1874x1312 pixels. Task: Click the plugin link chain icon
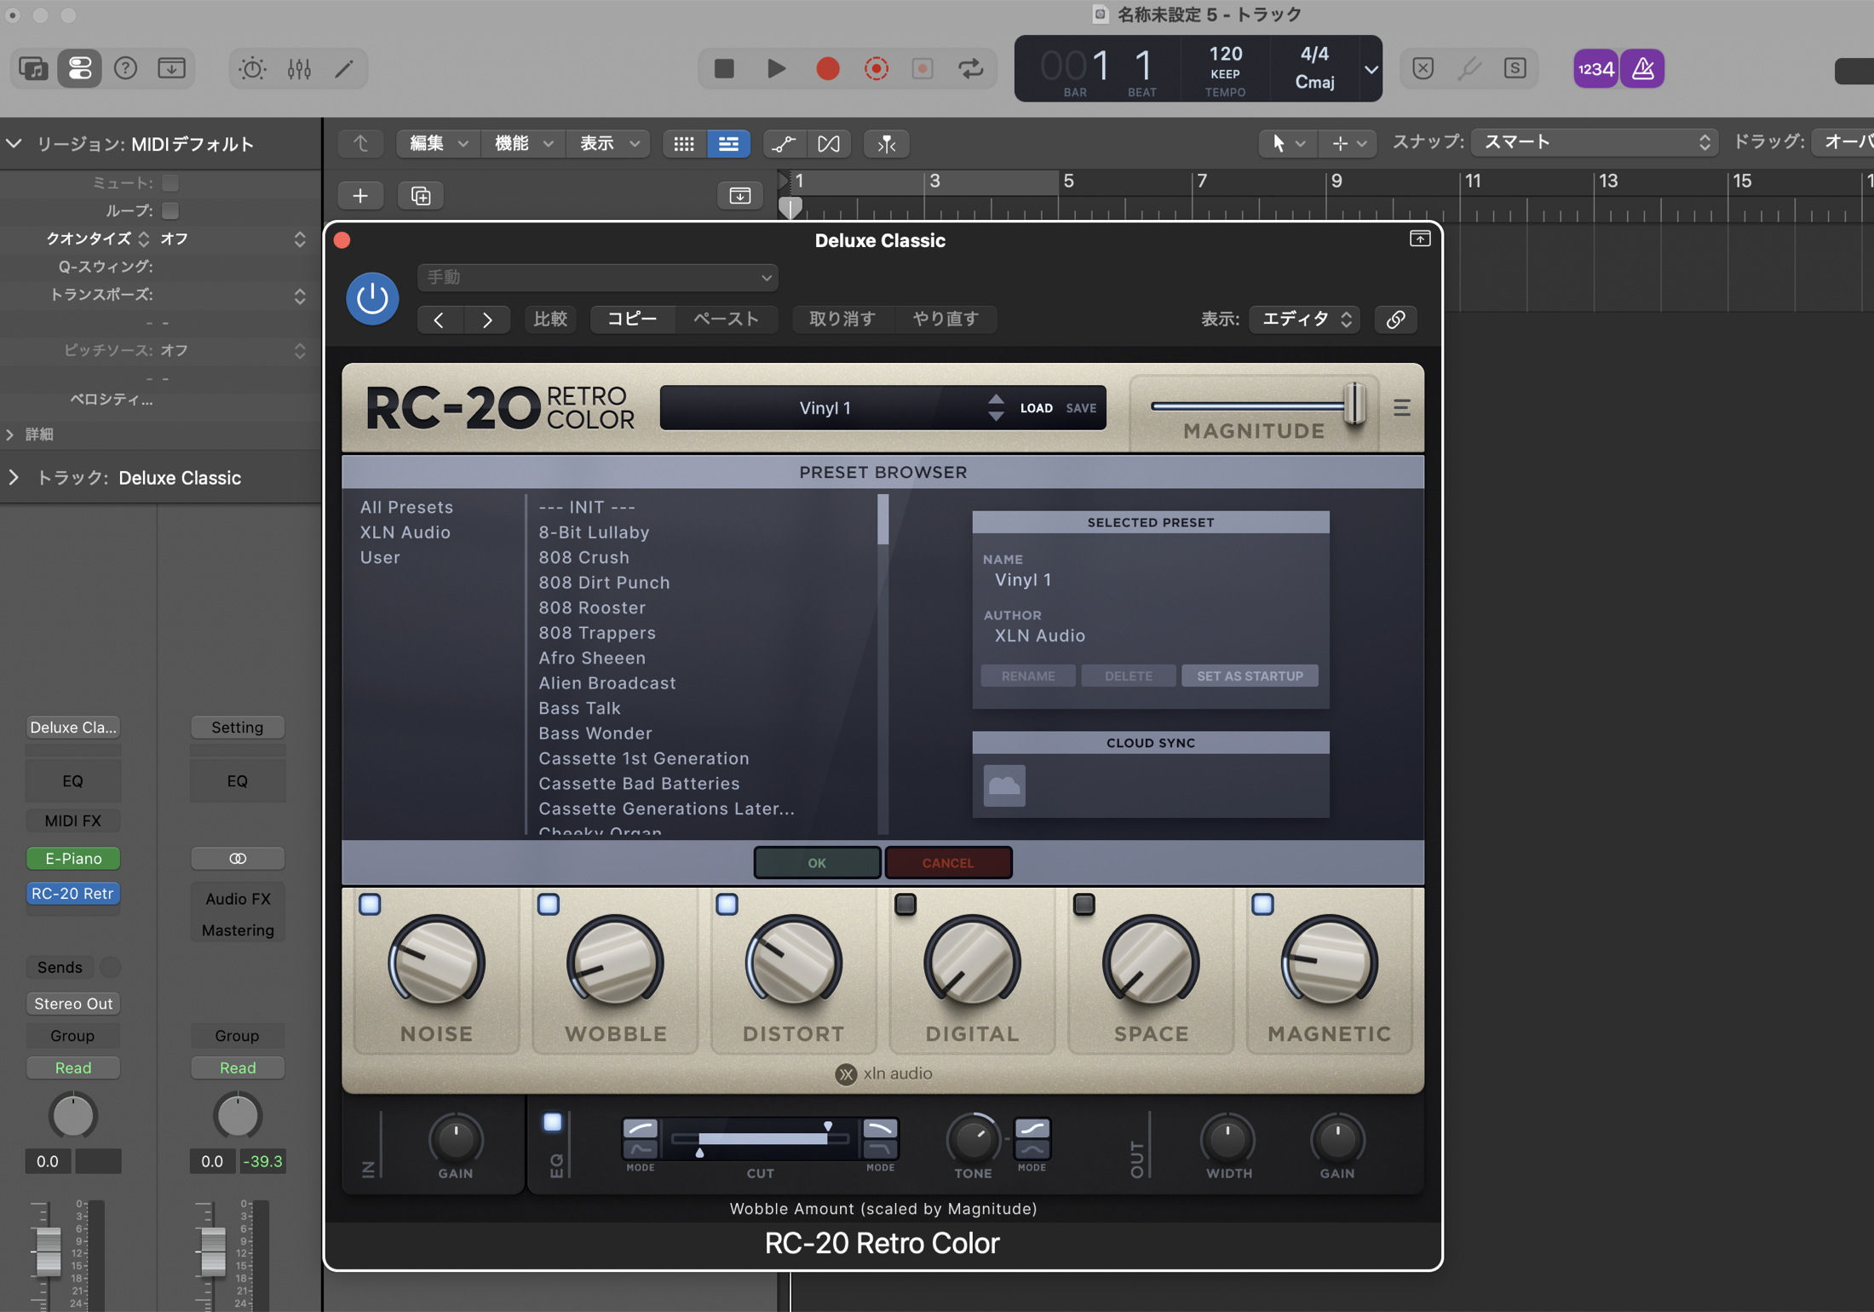1395,319
